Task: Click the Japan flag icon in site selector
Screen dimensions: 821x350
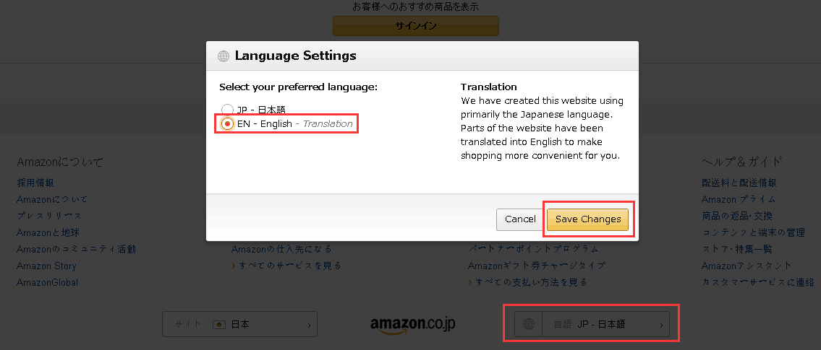Action: pos(219,325)
